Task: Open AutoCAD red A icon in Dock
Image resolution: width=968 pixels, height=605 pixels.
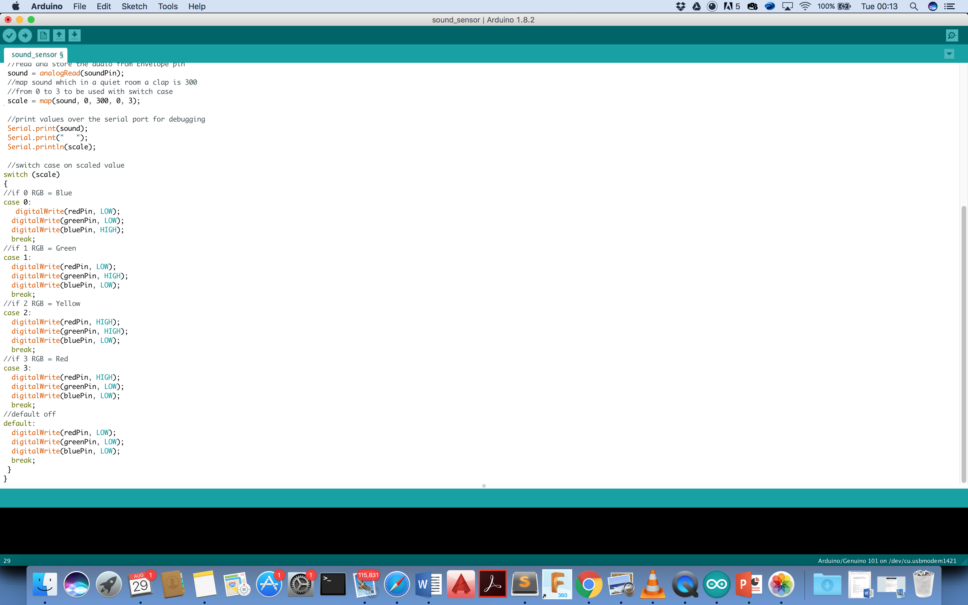Action: tap(461, 584)
